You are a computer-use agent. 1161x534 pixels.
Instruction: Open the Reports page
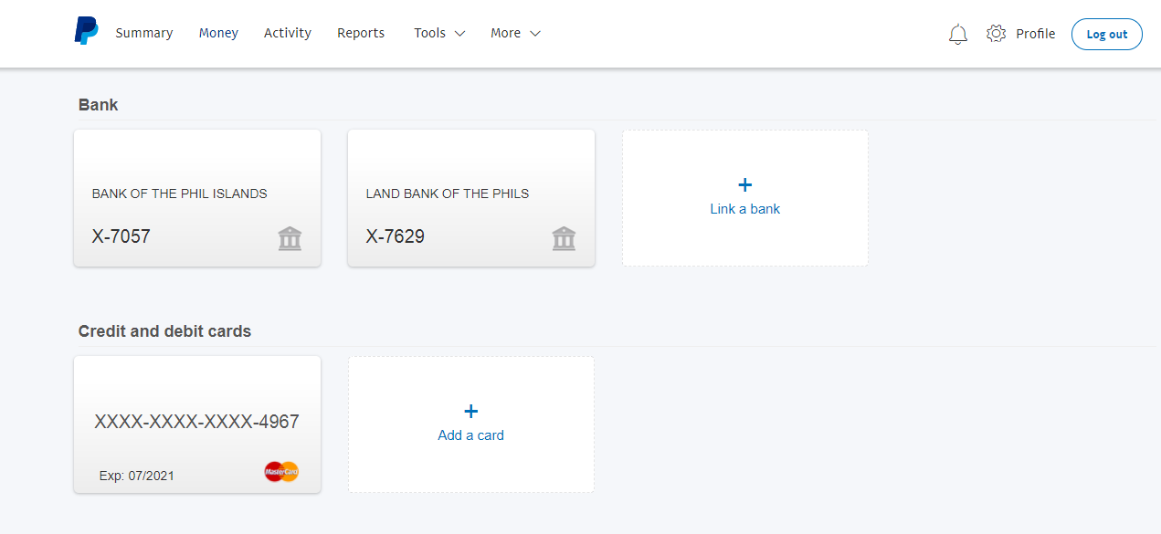[361, 33]
